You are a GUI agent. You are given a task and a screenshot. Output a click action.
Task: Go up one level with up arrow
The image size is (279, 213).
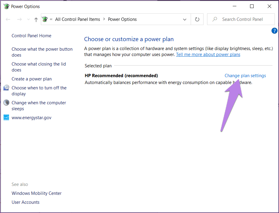(36, 20)
